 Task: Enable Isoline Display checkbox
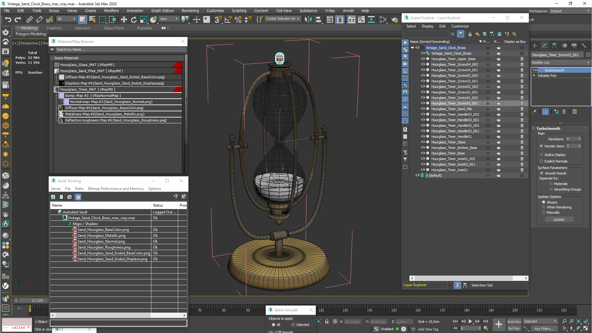point(541,155)
